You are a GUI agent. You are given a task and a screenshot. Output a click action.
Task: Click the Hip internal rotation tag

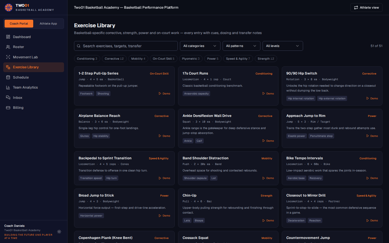pyautogui.click(x=301, y=99)
